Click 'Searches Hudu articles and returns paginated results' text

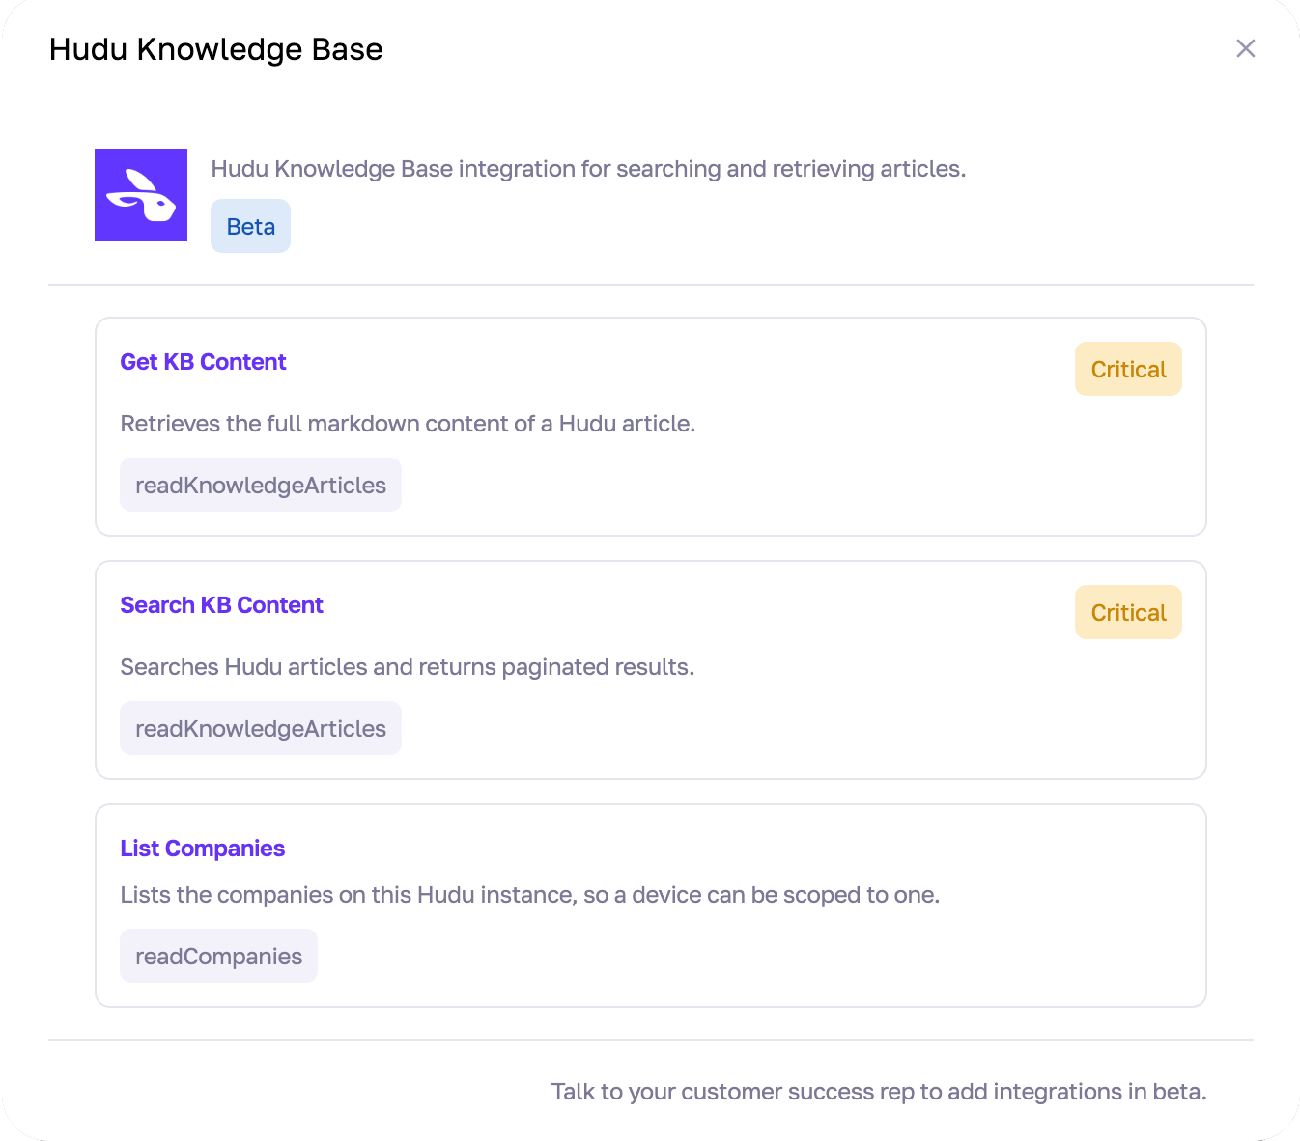[407, 667]
